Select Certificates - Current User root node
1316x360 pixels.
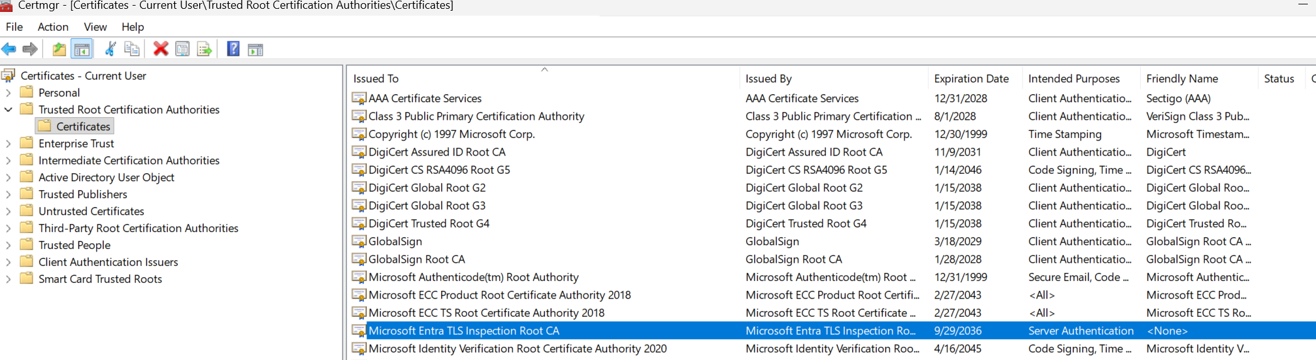83,76
